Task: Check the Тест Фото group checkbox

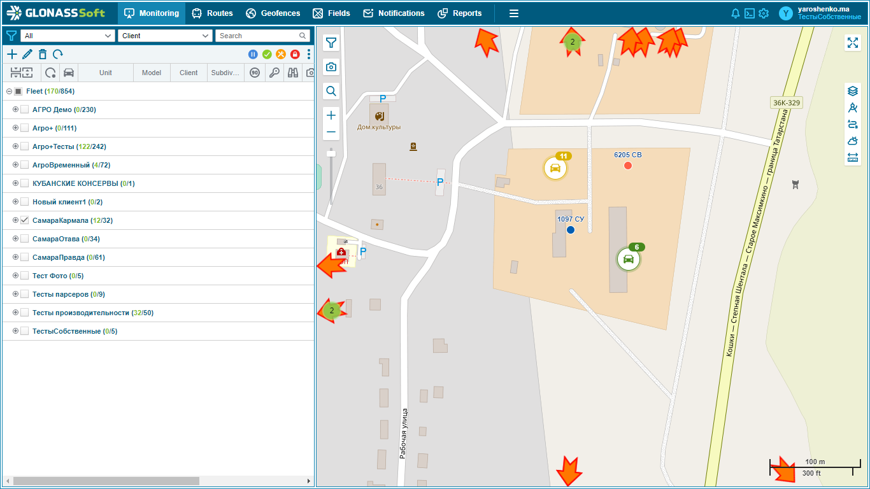Action: 25,276
